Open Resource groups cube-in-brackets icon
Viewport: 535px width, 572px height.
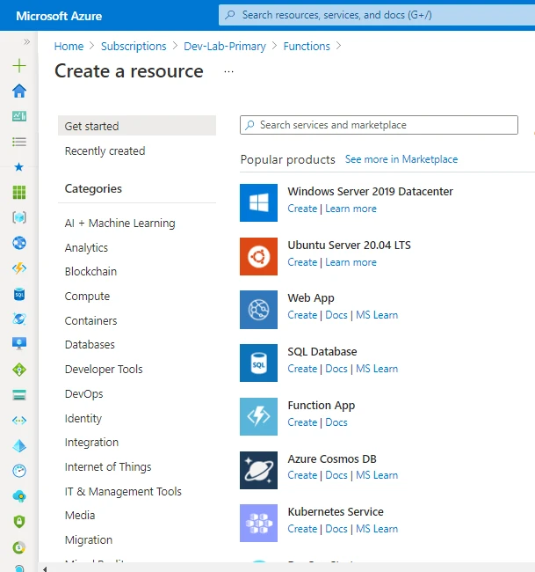point(19,217)
